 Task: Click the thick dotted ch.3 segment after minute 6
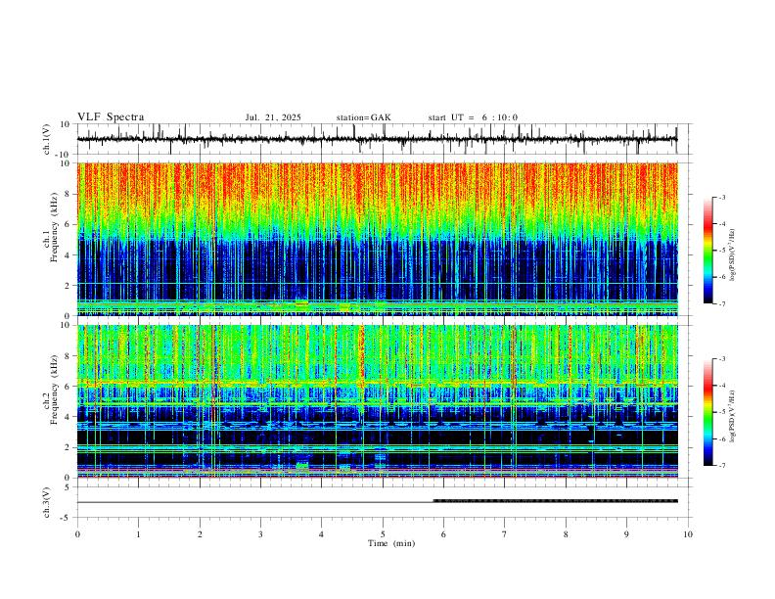pyautogui.click(x=556, y=501)
